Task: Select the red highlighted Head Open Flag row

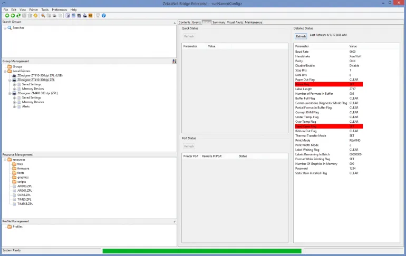Action: pyautogui.click(x=329, y=126)
